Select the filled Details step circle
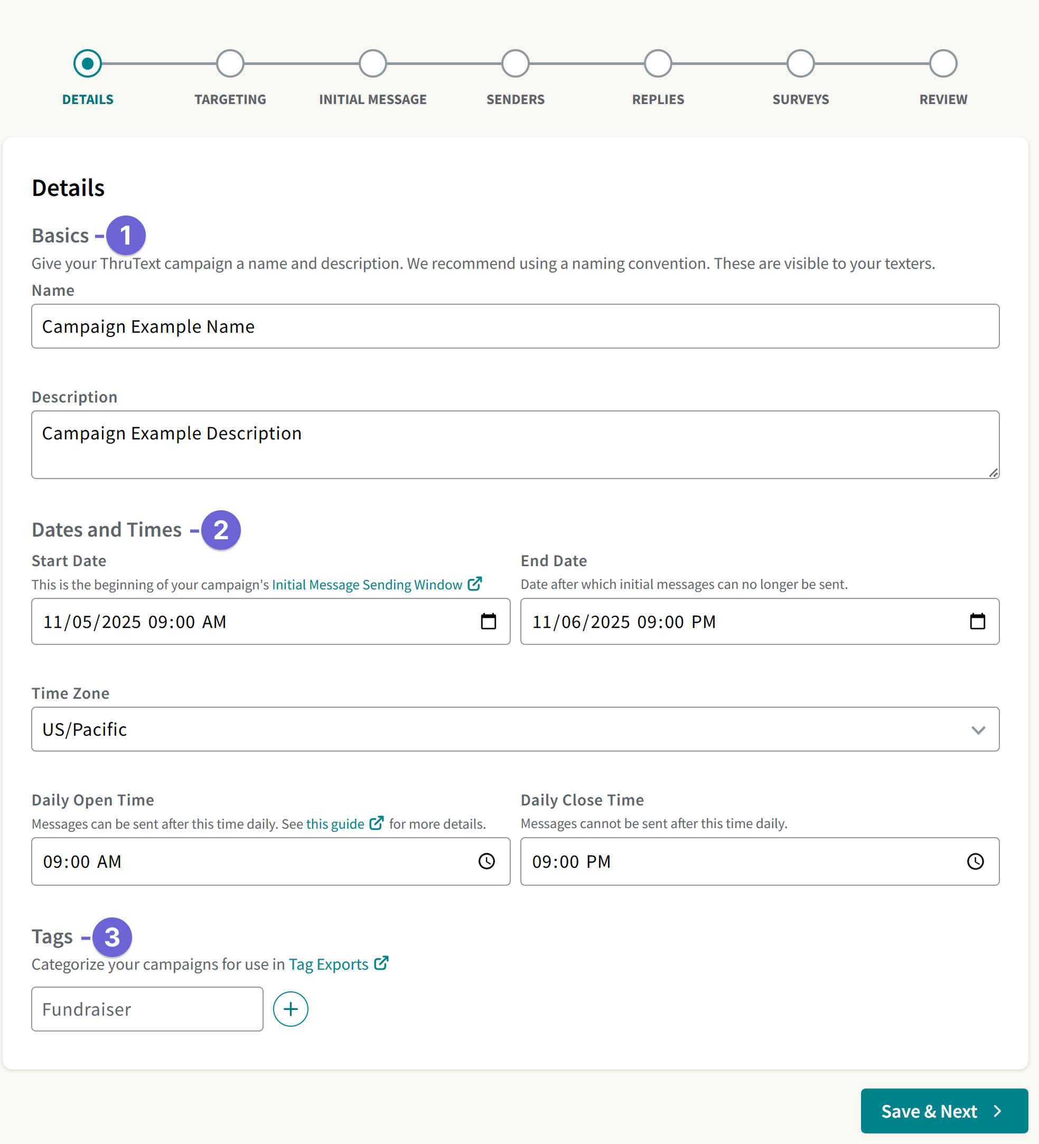This screenshot has height=1144, width=1039. (87, 63)
